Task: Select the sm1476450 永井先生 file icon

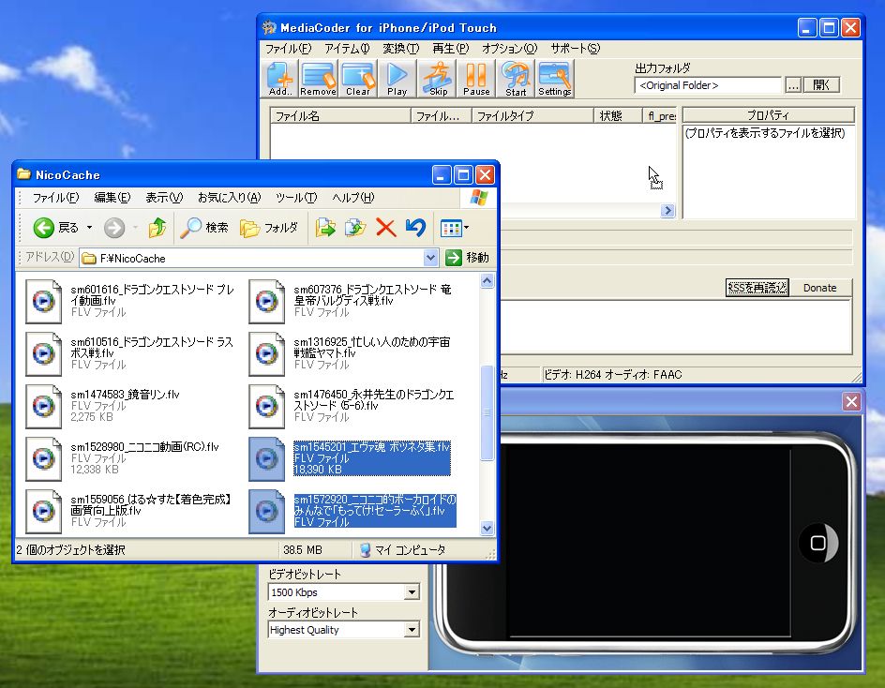Action: (x=266, y=407)
